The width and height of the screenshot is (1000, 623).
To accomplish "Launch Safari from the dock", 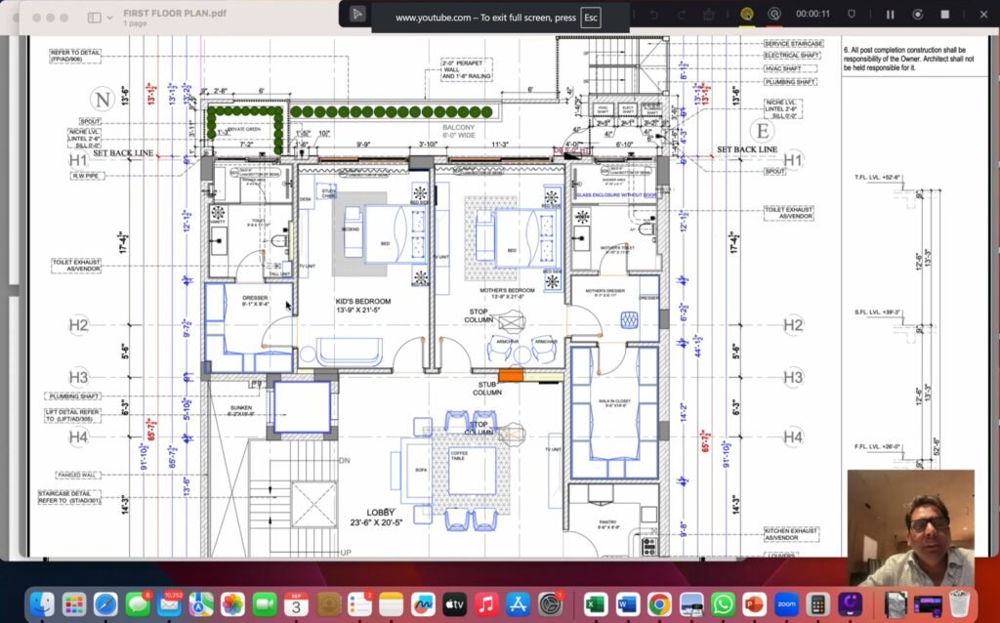I will click(105, 604).
